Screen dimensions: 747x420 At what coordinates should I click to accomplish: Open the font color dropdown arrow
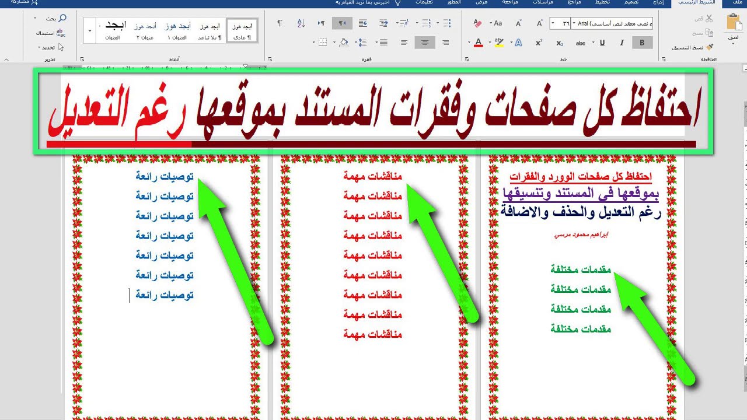point(469,43)
